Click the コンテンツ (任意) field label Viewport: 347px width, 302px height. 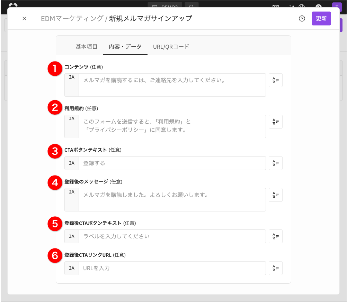click(x=84, y=67)
